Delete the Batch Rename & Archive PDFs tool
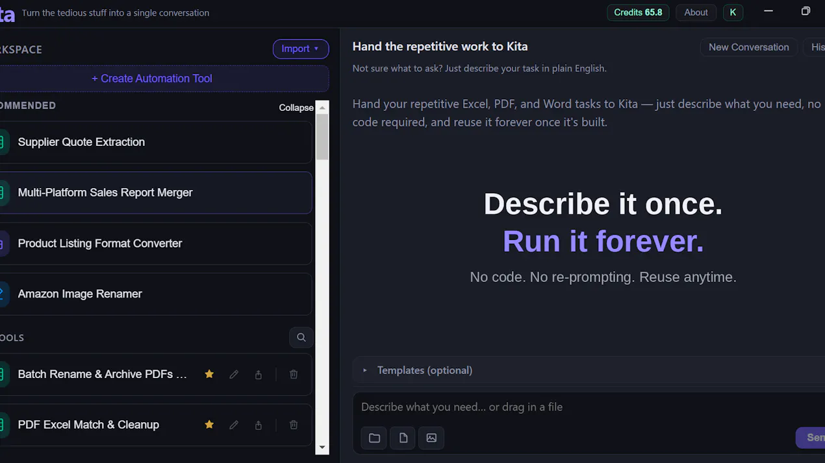This screenshot has height=463, width=825. click(294, 374)
